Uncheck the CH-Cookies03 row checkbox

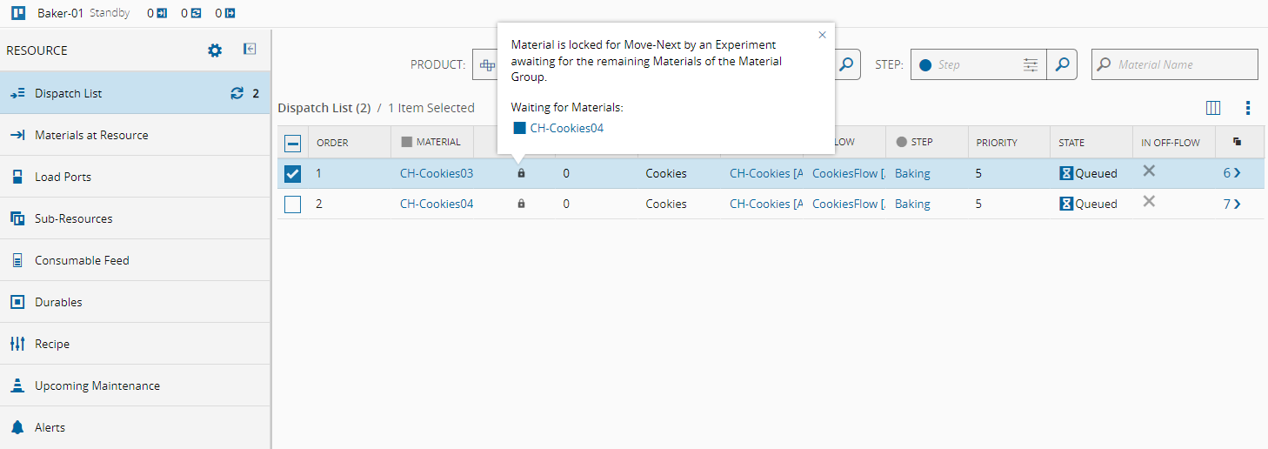coord(293,173)
